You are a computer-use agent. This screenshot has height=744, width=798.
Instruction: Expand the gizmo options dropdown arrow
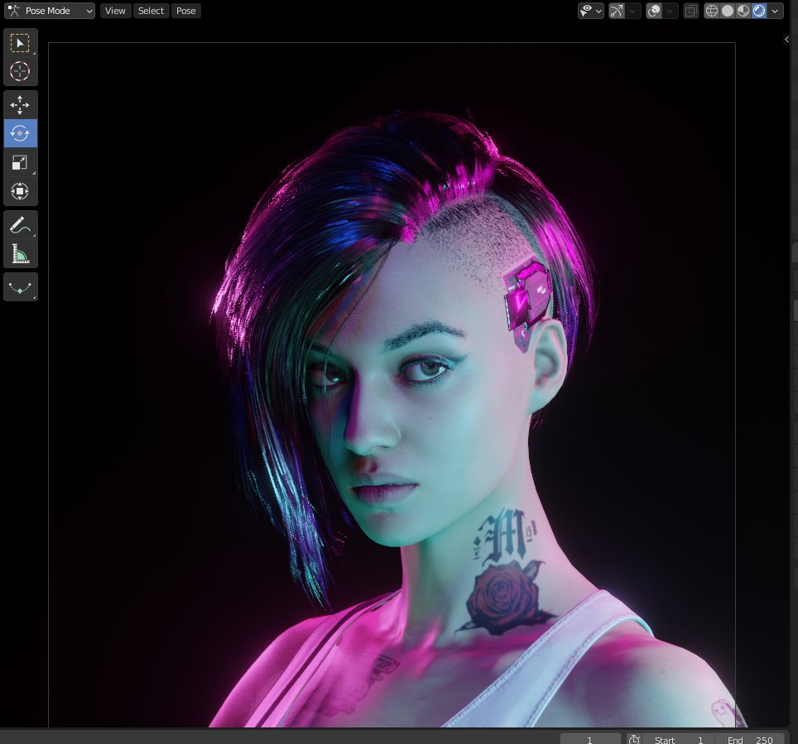tap(633, 11)
